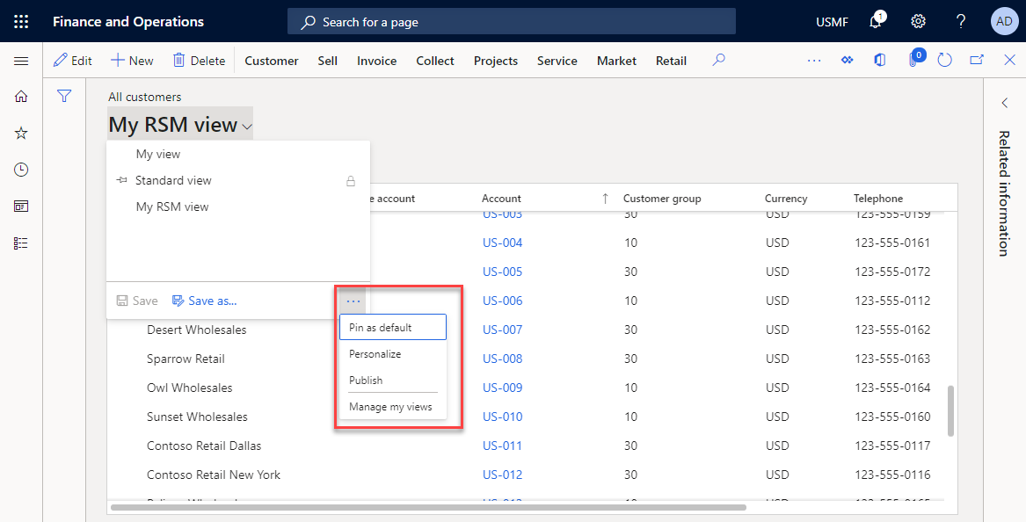The image size is (1026, 522).
Task: Open the Invoice tab in action bar
Action: tap(376, 61)
